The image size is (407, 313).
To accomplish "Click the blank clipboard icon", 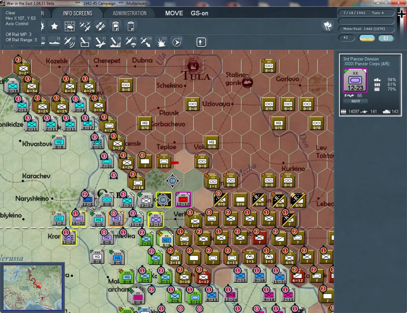I will [x=131, y=26].
